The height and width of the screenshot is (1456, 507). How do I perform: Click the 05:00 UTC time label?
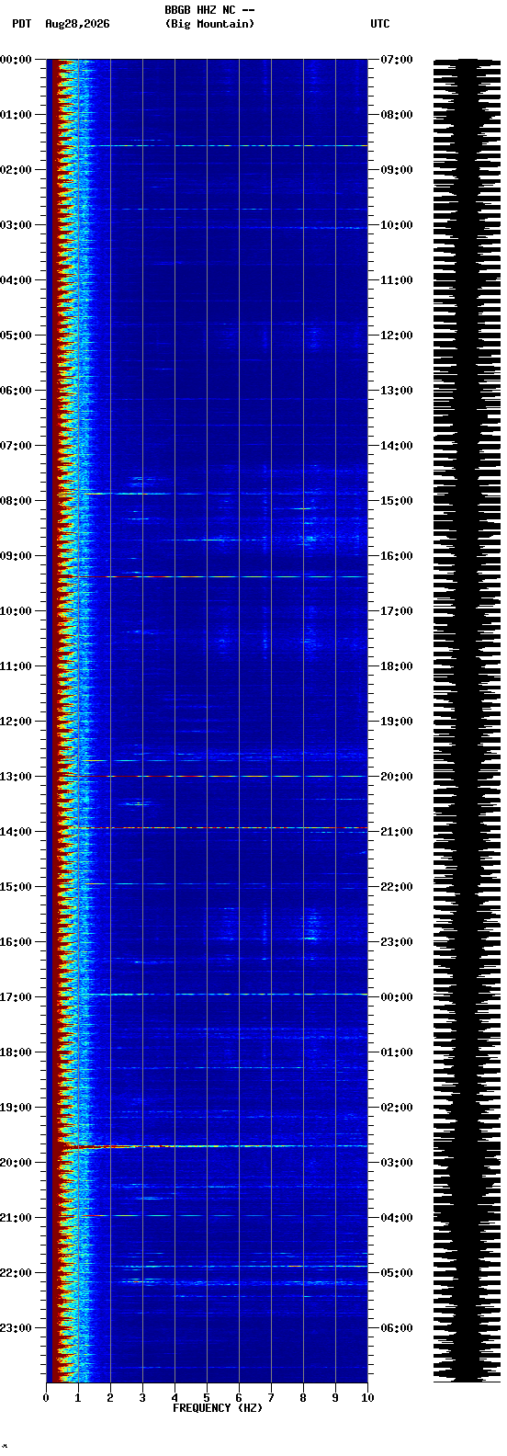396,1273
